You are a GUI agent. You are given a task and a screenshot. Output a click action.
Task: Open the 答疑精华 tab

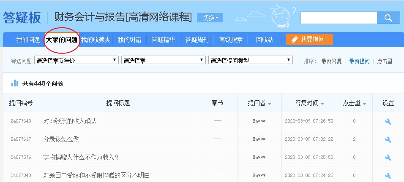pyautogui.click(x=163, y=40)
